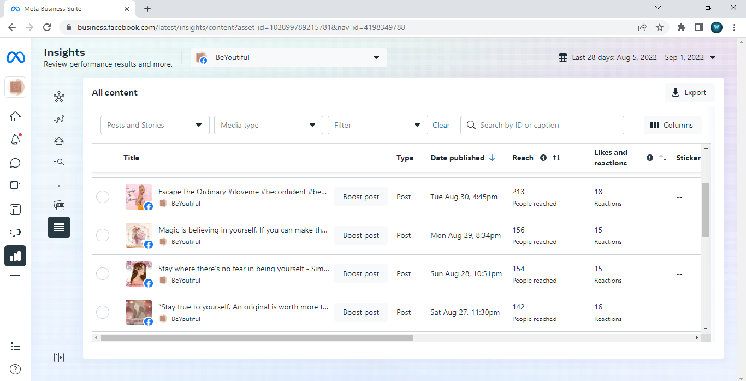The image size is (746, 381).
Task: Open the Media type dropdown
Action: click(269, 125)
